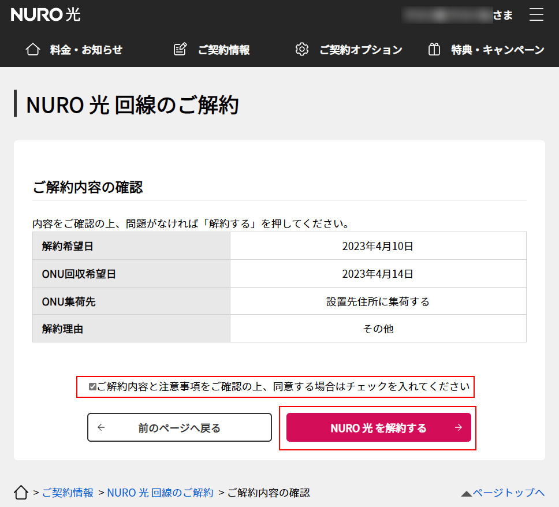This screenshot has width=559, height=507.
Task: Click the gift box campaign icon
Action: pos(434,50)
